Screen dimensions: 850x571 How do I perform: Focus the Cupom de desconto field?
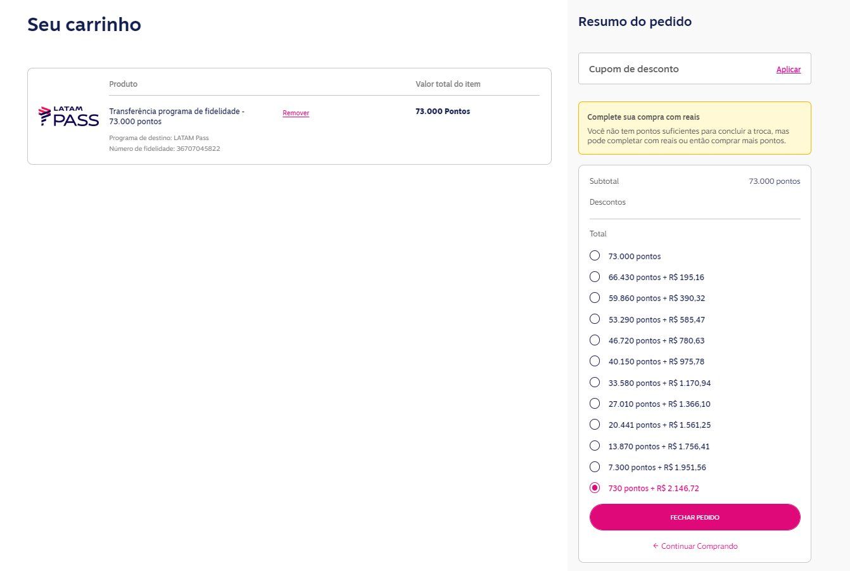click(678, 69)
